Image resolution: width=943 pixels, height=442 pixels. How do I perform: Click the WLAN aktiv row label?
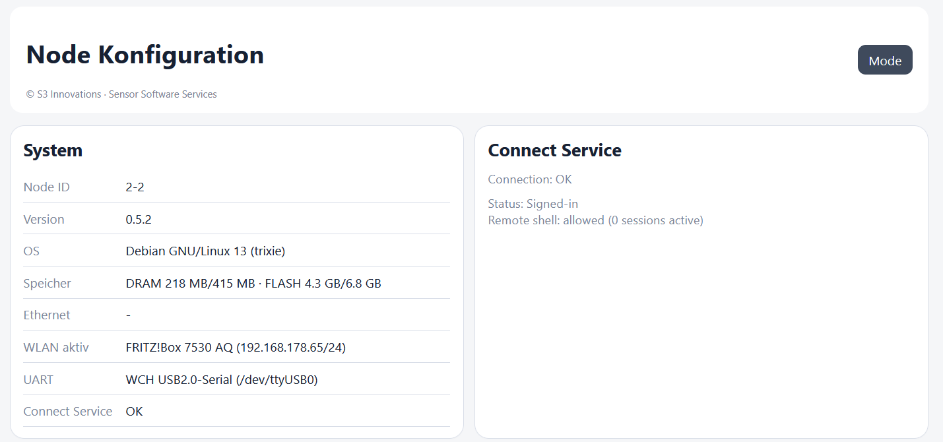pos(56,348)
